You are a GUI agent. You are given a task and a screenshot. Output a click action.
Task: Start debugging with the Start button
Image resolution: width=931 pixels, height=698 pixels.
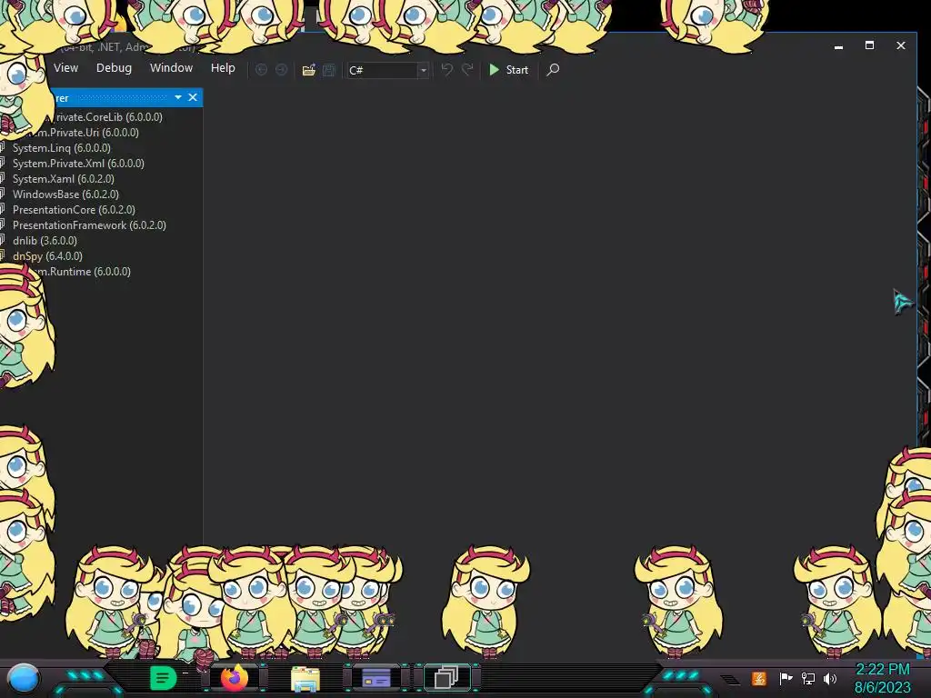tap(509, 70)
